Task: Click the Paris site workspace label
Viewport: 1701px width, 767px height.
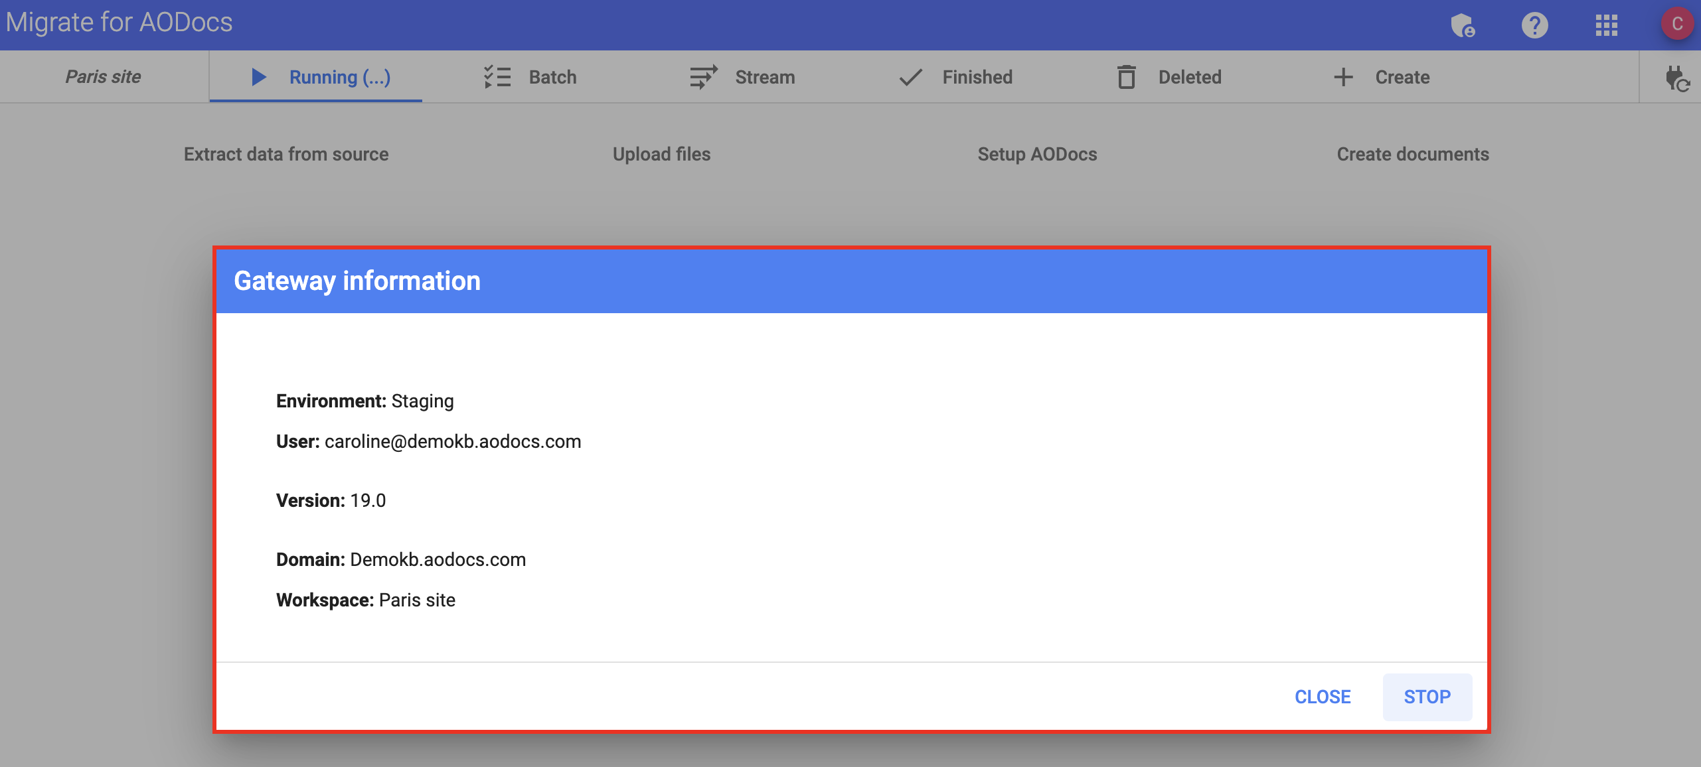Action: coord(104,77)
